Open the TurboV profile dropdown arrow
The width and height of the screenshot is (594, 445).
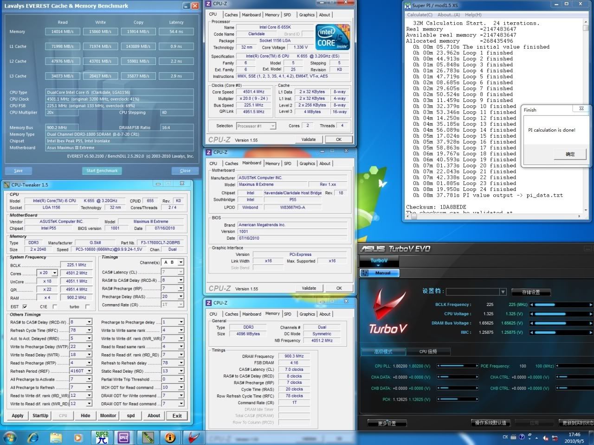[503, 292]
